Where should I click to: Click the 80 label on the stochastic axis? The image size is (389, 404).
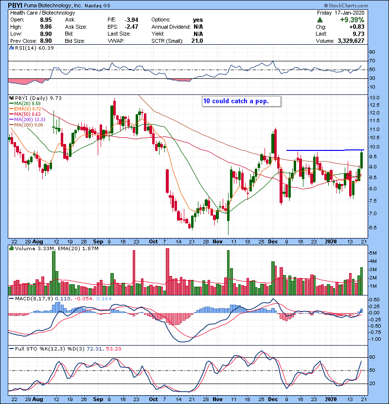click(372, 357)
